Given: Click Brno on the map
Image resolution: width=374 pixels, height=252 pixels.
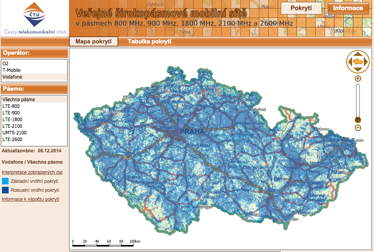Looking at the screenshot, I should point(276,190).
